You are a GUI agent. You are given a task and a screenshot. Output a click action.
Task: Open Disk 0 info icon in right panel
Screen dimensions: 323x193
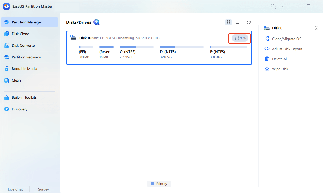click(x=316, y=28)
